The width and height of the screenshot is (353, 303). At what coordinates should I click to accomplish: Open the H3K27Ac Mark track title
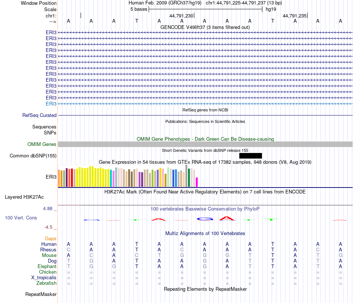click(x=205, y=192)
